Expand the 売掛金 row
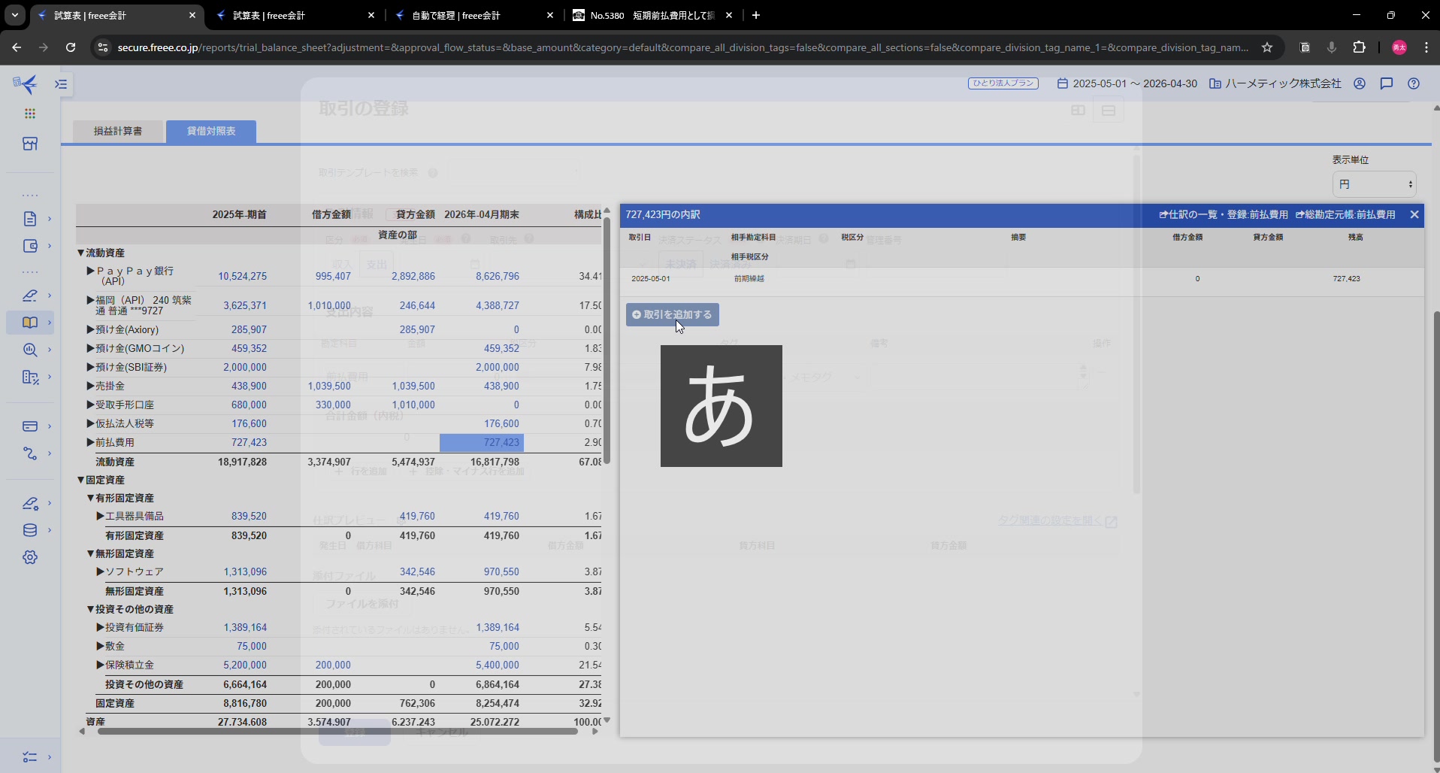The width and height of the screenshot is (1440, 773). (90, 386)
